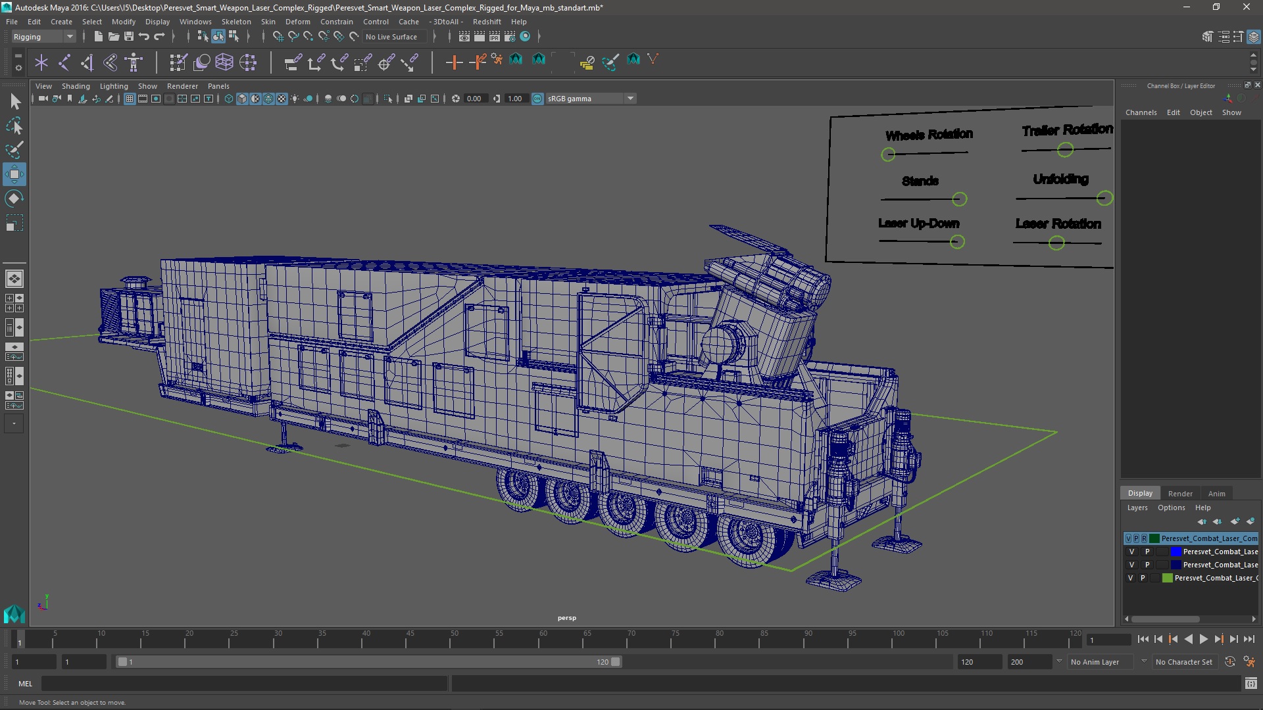The image size is (1263, 710).
Task: Open the Channels menu in Channel Box
Action: coord(1141,112)
